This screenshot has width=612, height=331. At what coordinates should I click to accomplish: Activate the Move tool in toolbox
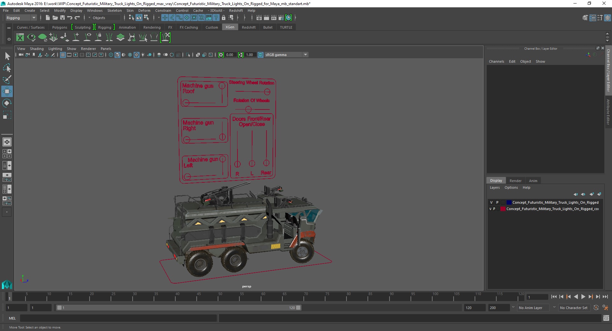tap(7, 91)
